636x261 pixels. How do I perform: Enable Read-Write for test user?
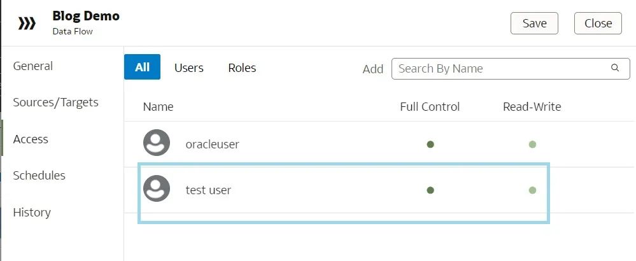(532, 190)
